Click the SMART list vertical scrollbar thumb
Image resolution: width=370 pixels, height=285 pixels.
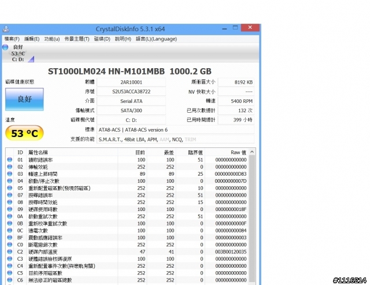point(252,219)
